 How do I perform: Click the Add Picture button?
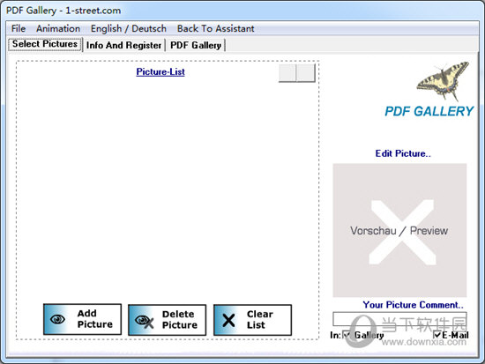pos(82,319)
